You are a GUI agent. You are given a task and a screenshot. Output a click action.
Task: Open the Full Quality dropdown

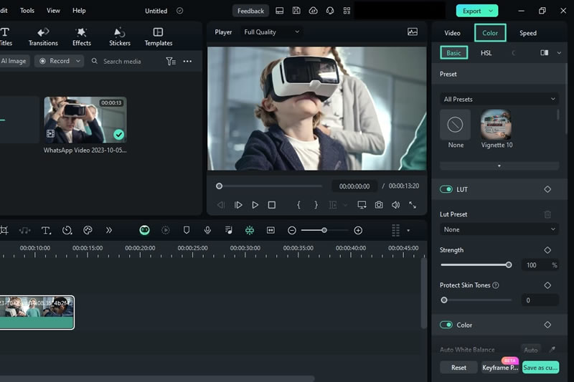(271, 32)
